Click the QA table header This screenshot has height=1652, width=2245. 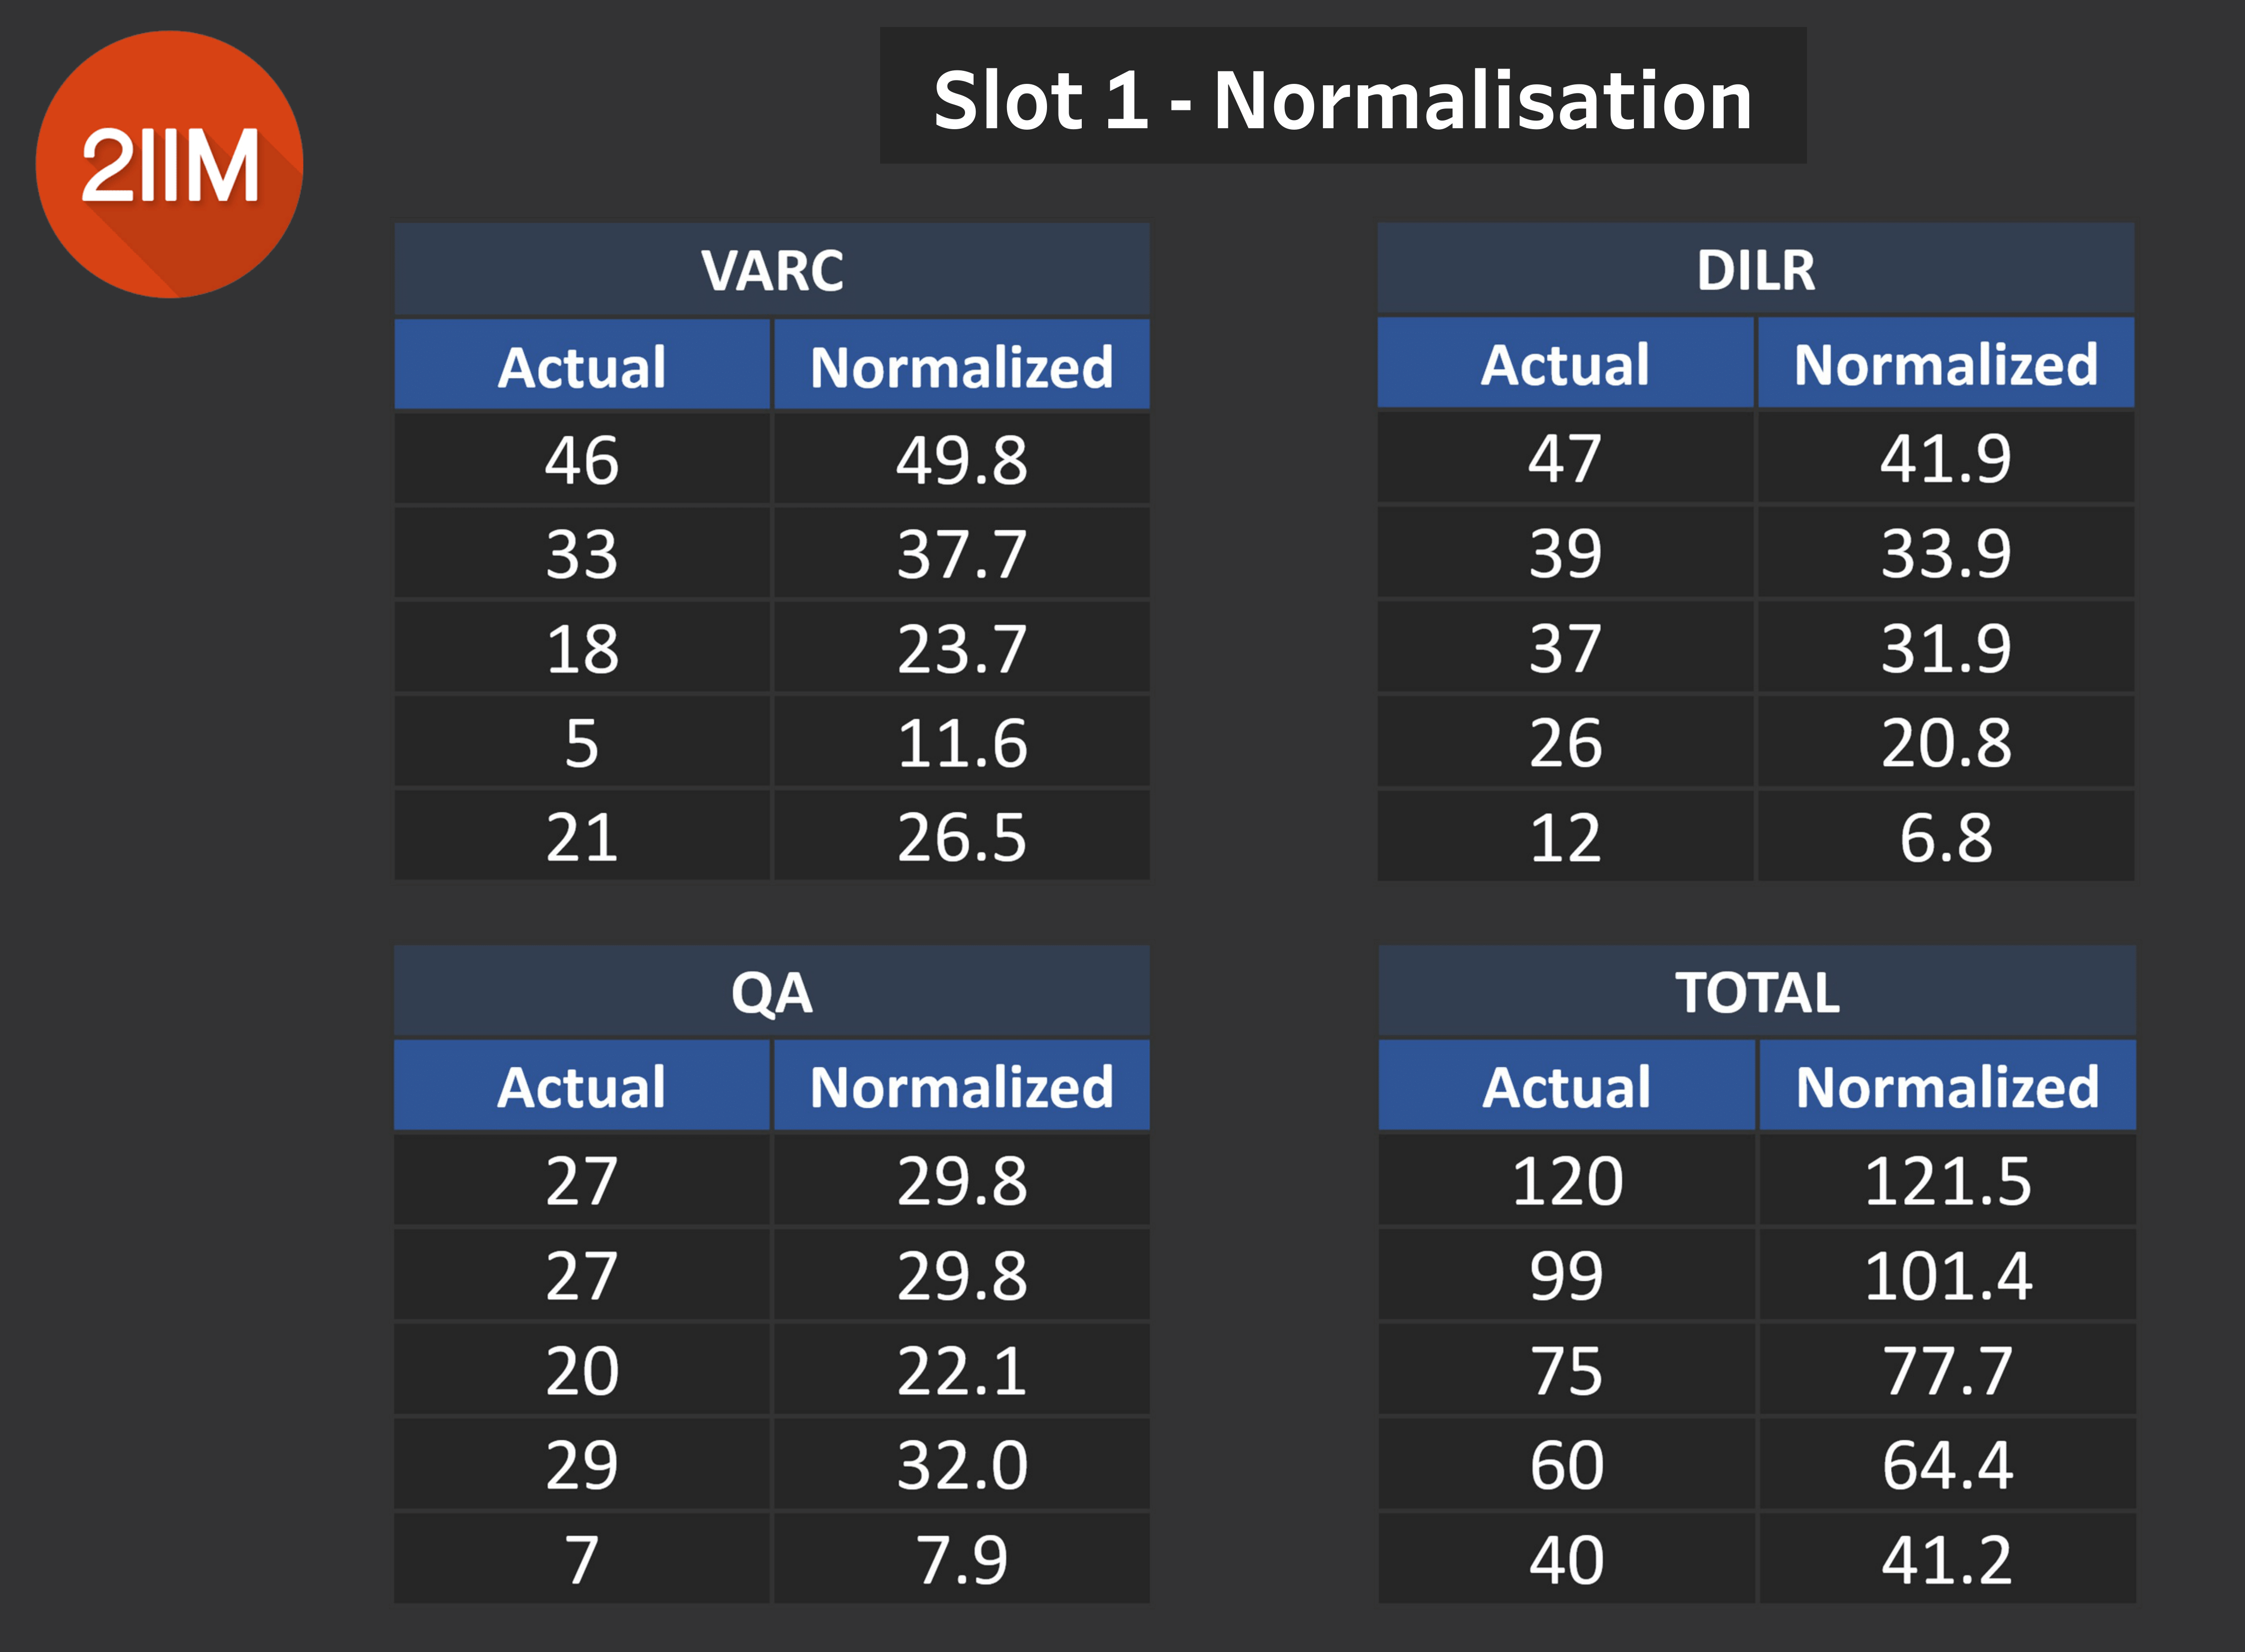[x=771, y=992]
